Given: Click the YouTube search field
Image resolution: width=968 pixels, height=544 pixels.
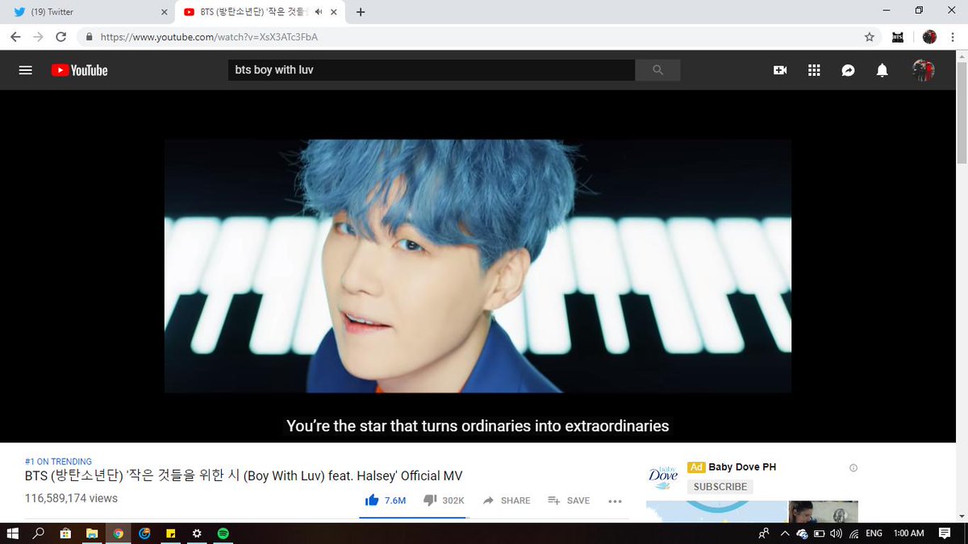Looking at the screenshot, I should (432, 70).
